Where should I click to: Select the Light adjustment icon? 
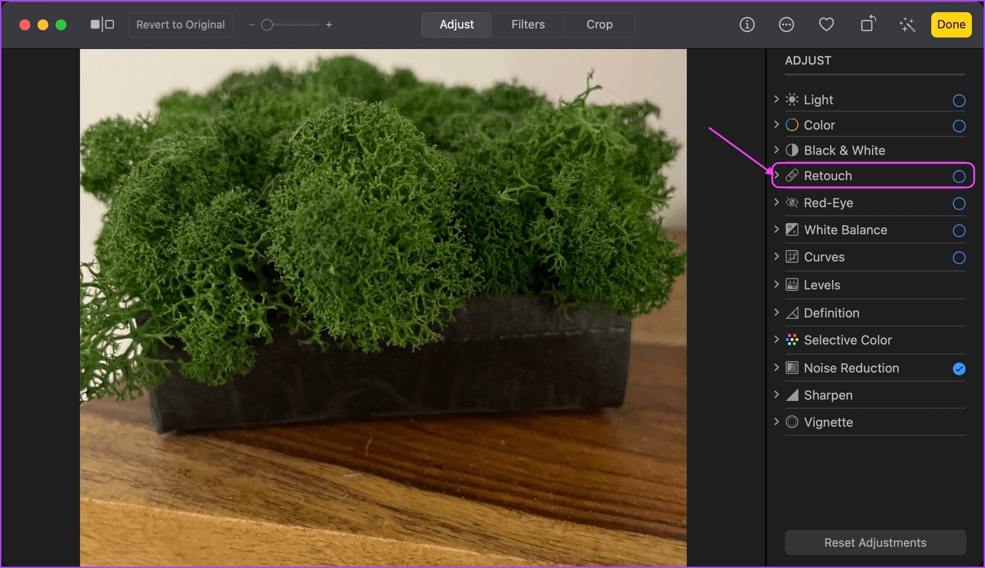click(792, 99)
